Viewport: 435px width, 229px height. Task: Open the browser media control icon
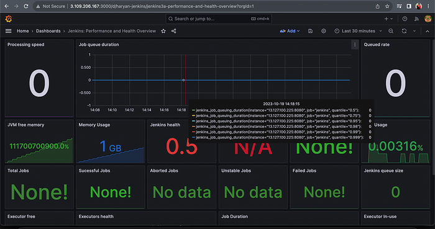399,6
